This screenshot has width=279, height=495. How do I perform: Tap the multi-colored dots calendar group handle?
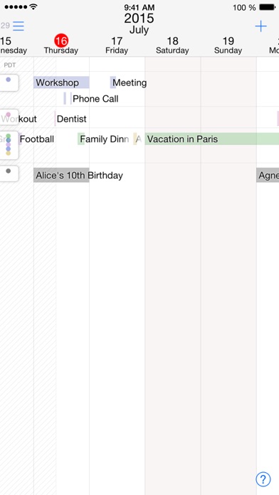click(9, 145)
